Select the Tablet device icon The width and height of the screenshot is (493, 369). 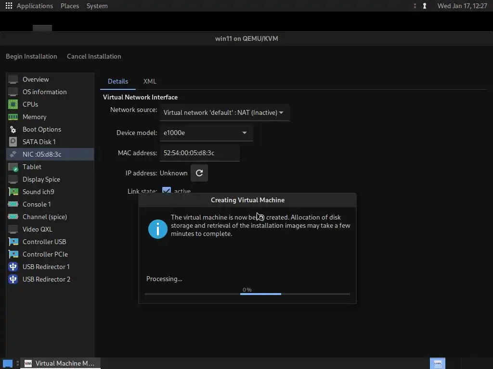[13, 167]
